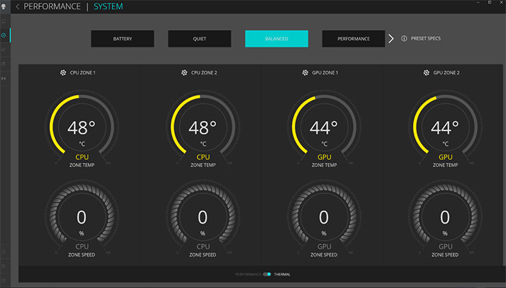Click the GPU Zone 1 fan icon

306,72
